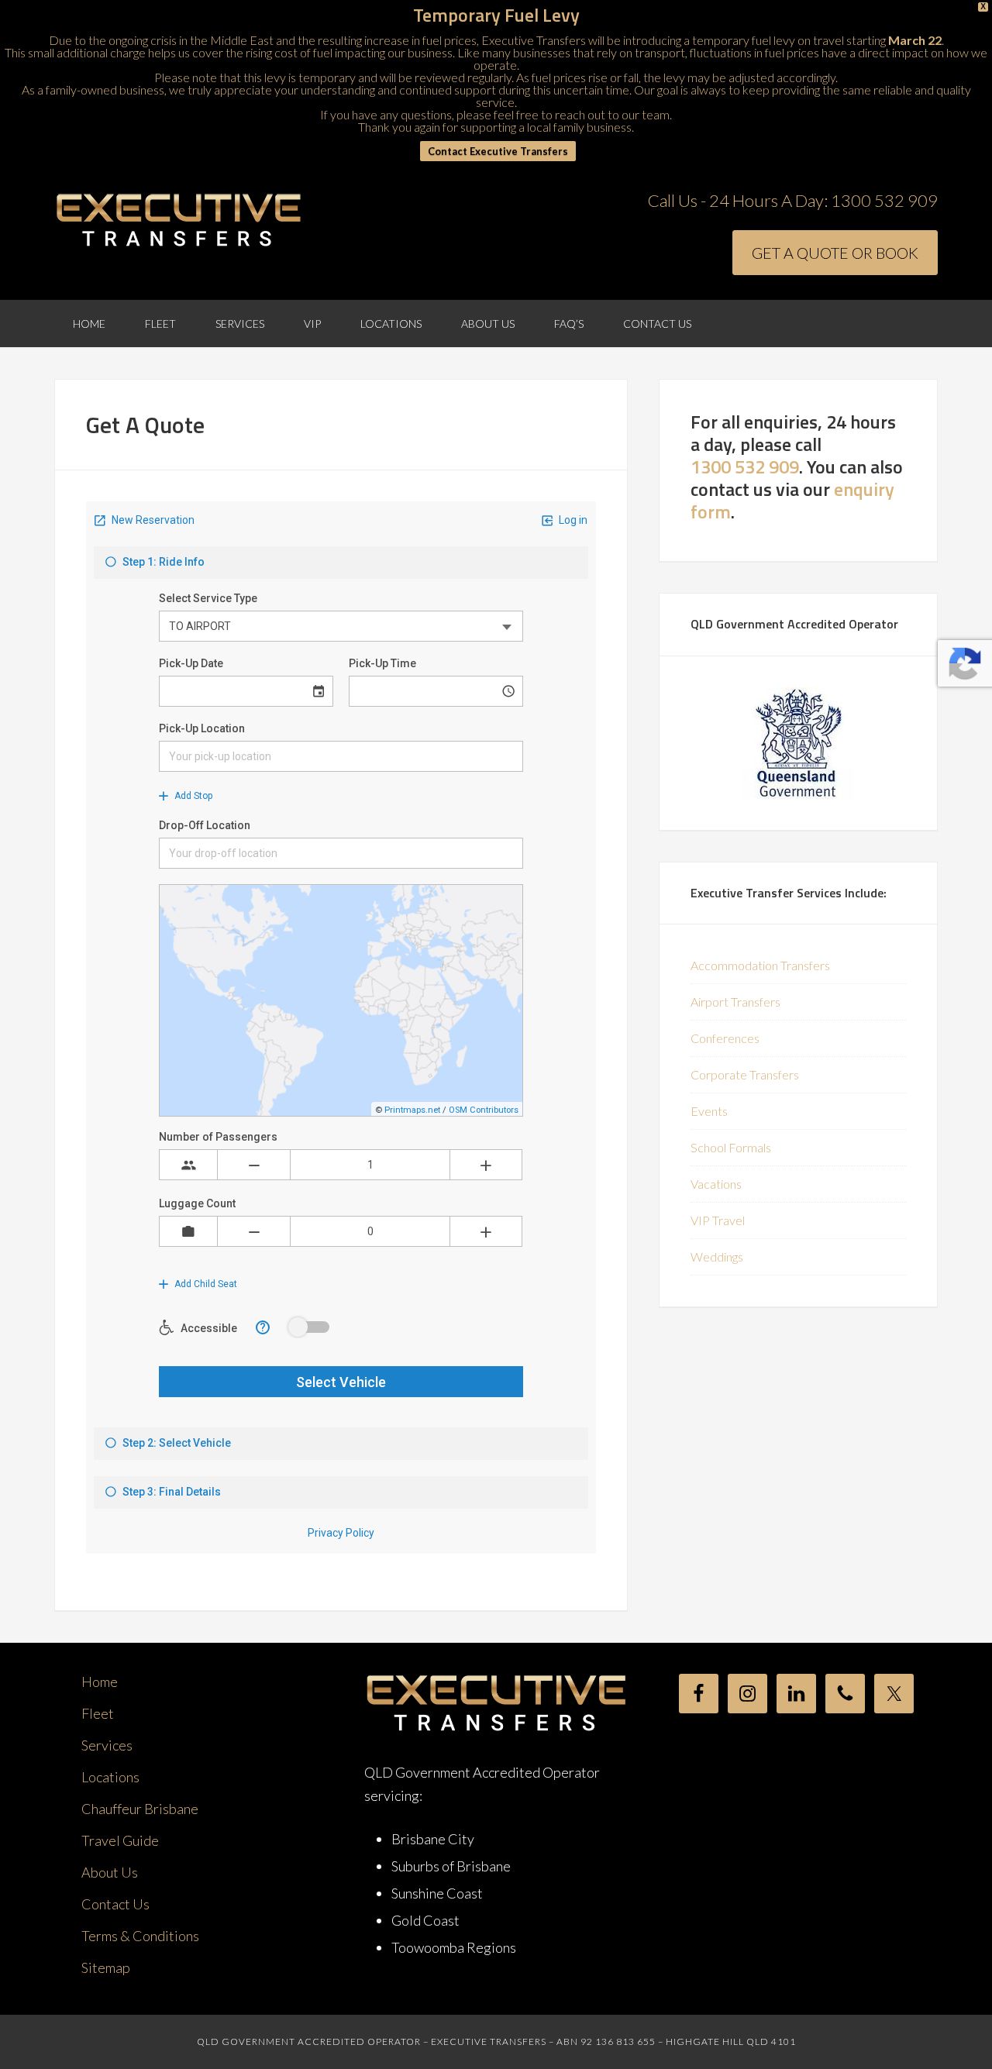The image size is (992, 2069).
Task: Click the Select Vehicle button
Action: 340,1382
